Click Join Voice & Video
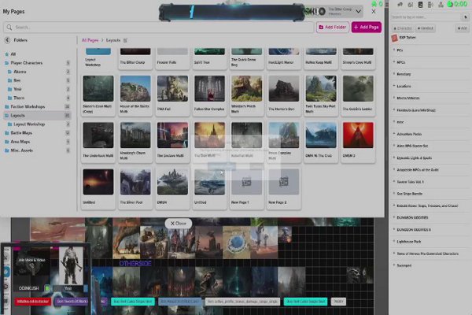The height and width of the screenshot is (315, 472). [31, 260]
